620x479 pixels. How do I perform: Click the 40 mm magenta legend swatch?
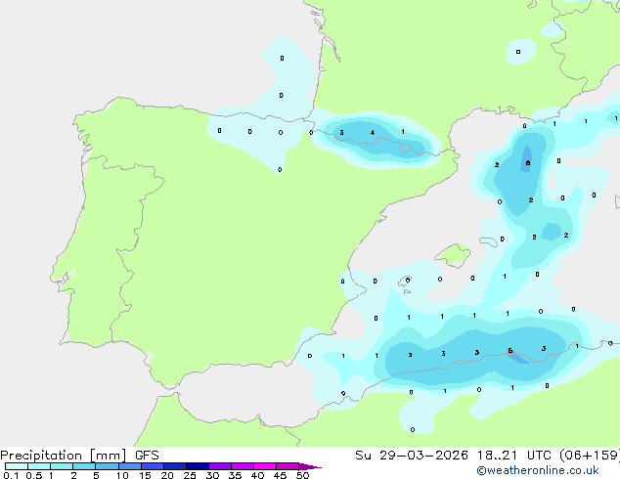click(x=265, y=466)
